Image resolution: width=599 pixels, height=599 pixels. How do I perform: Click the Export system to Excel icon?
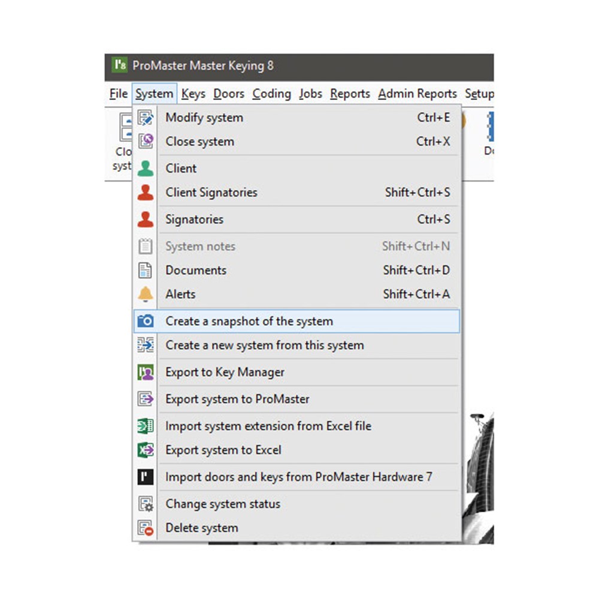pyautogui.click(x=145, y=450)
